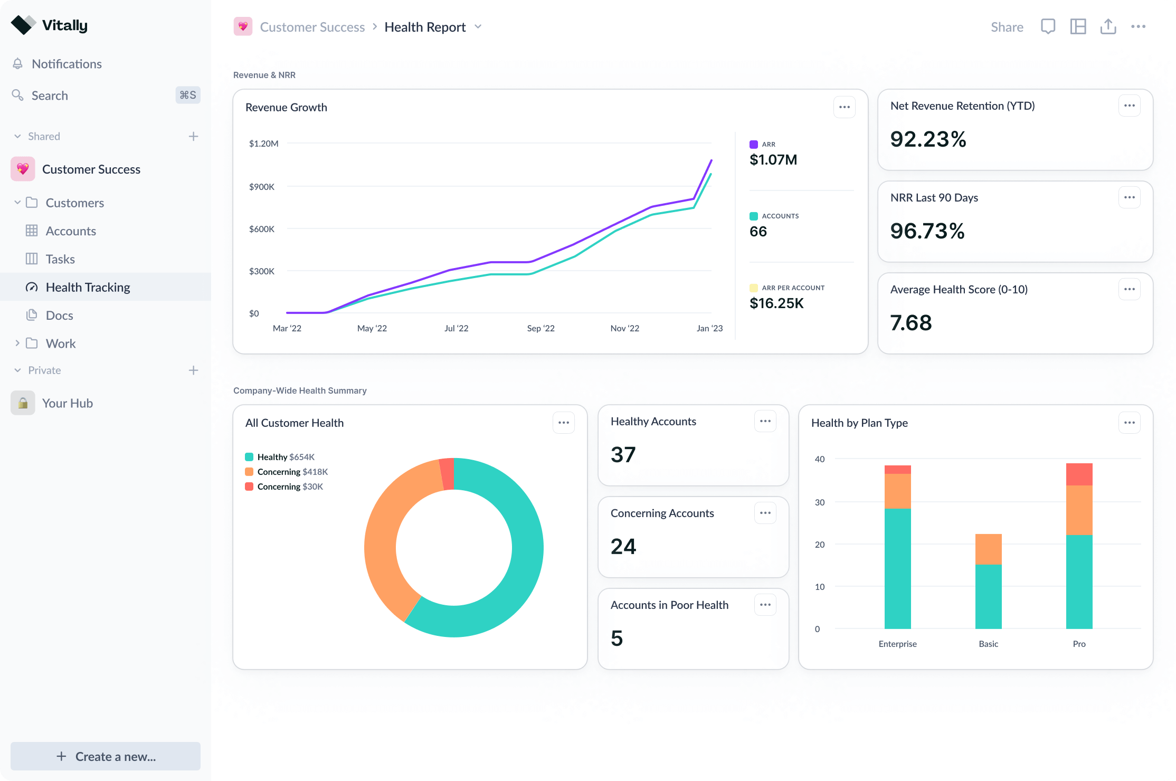Select the Accounts item in sidebar
This screenshot has width=1176, height=781.
tap(71, 230)
